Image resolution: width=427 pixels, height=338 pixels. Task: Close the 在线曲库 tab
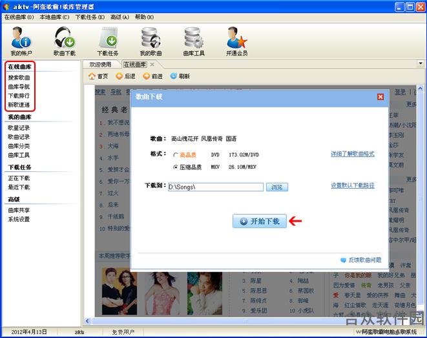(x=152, y=65)
